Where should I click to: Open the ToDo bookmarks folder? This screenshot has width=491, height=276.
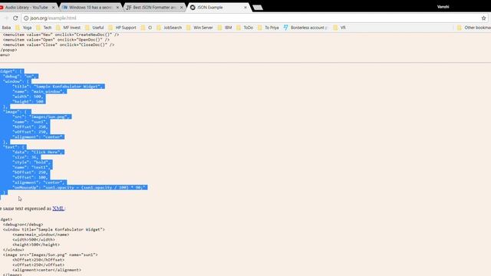[x=245, y=28]
